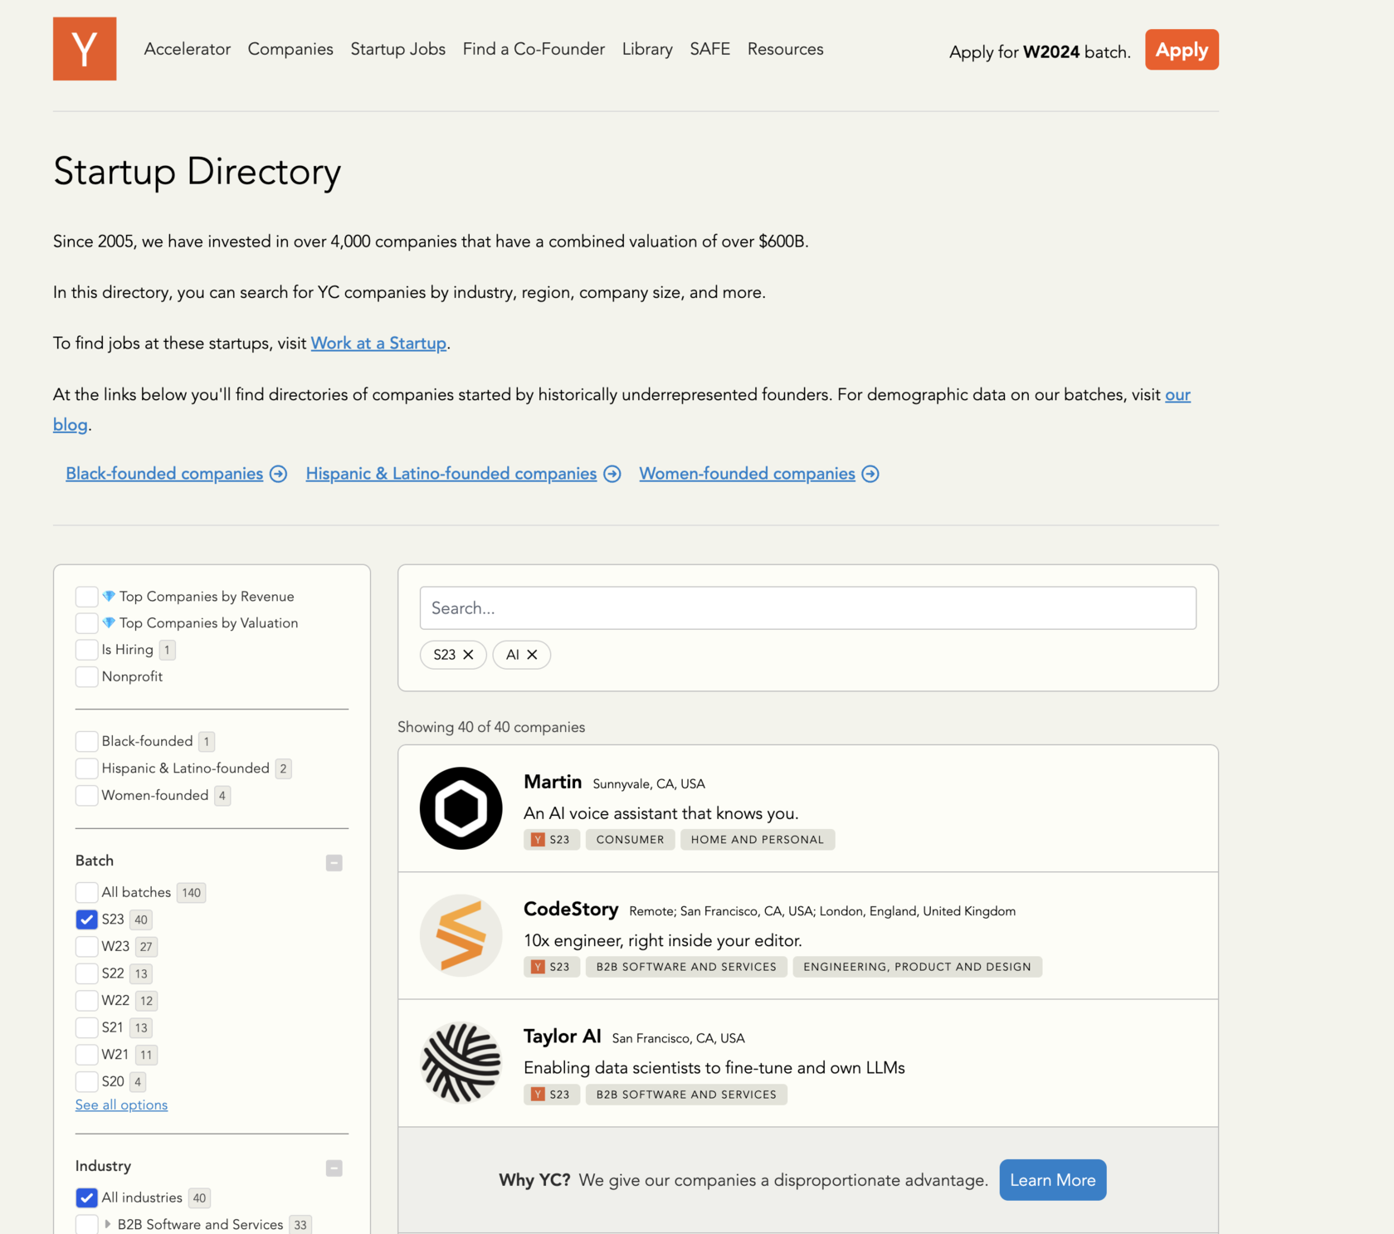
Task: Click See all options under Batch
Action: click(121, 1105)
